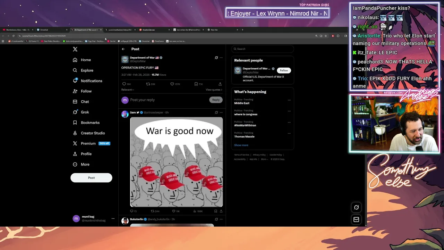Open Creator Studio
444x250 pixels.
pos(89,133)
